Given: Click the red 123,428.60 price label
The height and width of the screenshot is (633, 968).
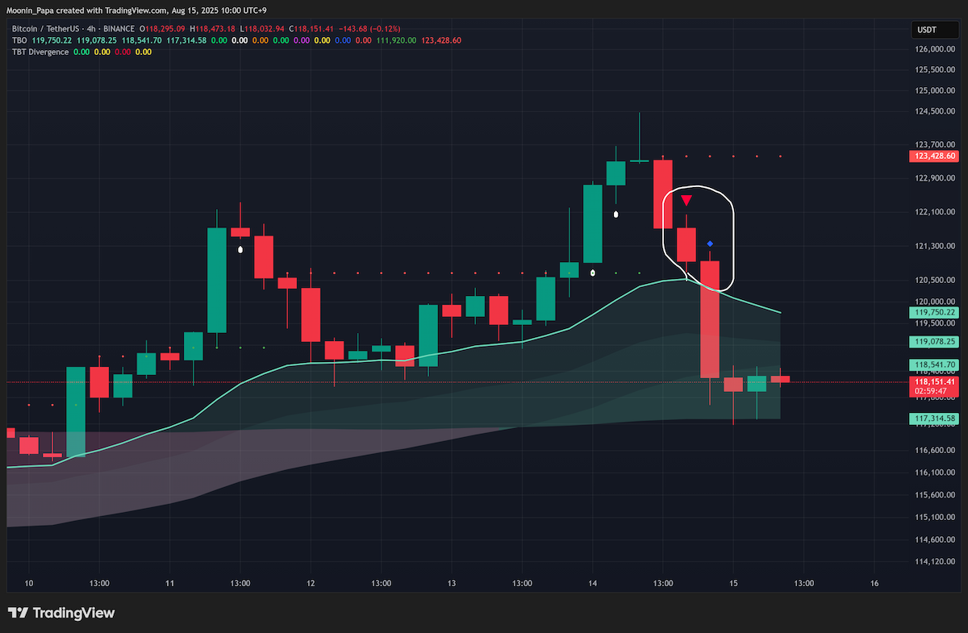Looking at the screenshot, I should [936, 156].
